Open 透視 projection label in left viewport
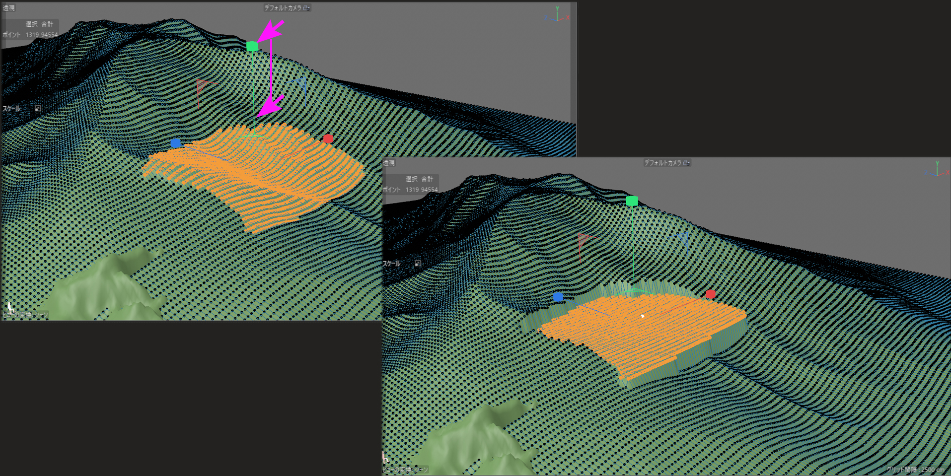951x476 pixels. [x=9, y=8]
